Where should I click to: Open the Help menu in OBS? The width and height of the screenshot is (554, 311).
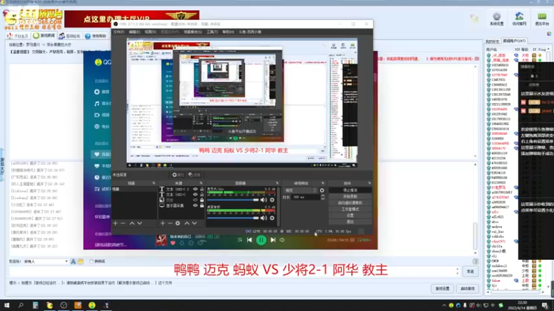click(x=228, y=32)
